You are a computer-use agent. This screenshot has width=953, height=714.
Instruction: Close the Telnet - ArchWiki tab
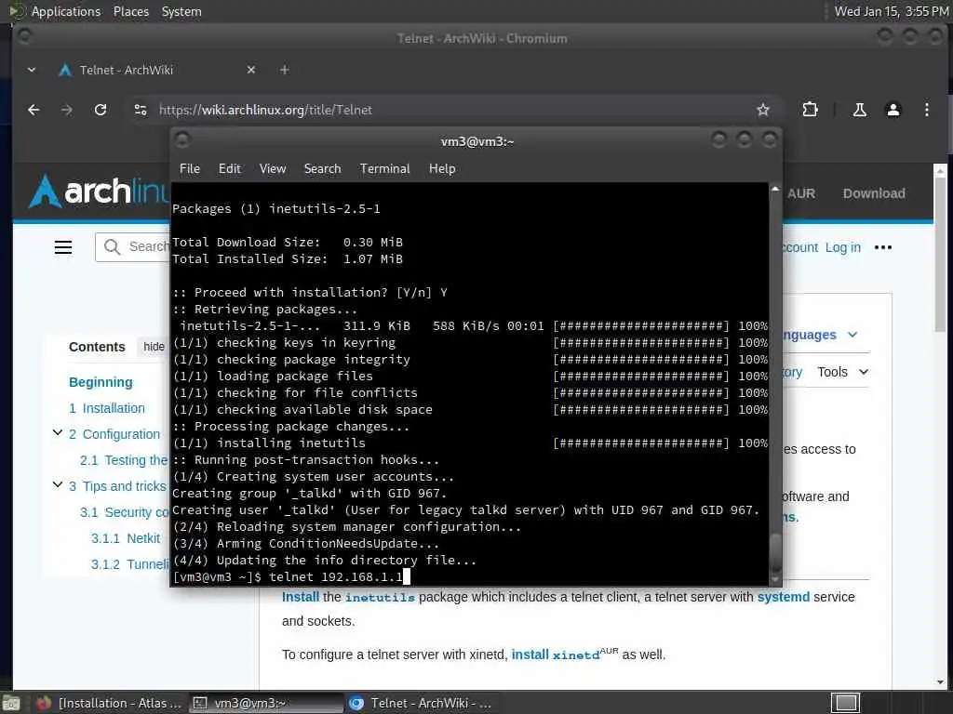tap(251, 70)
